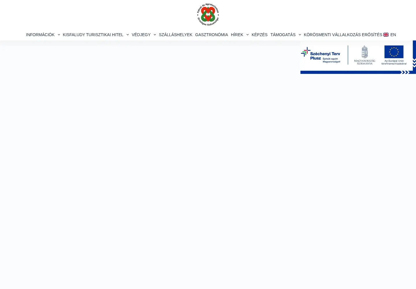Open the Információk menu
Viewport: 416px width, 289px height.
pos(40,35)
